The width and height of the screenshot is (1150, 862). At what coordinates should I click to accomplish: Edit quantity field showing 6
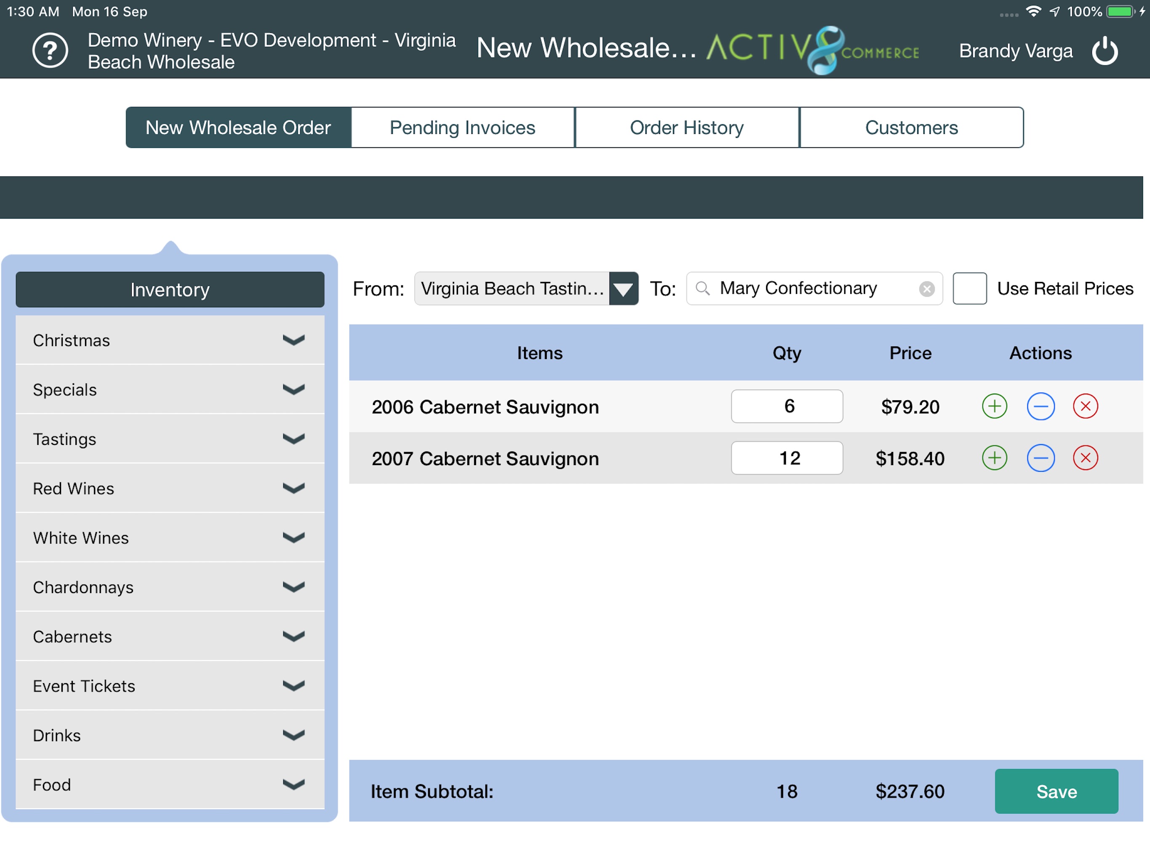[x=787, y=406]
